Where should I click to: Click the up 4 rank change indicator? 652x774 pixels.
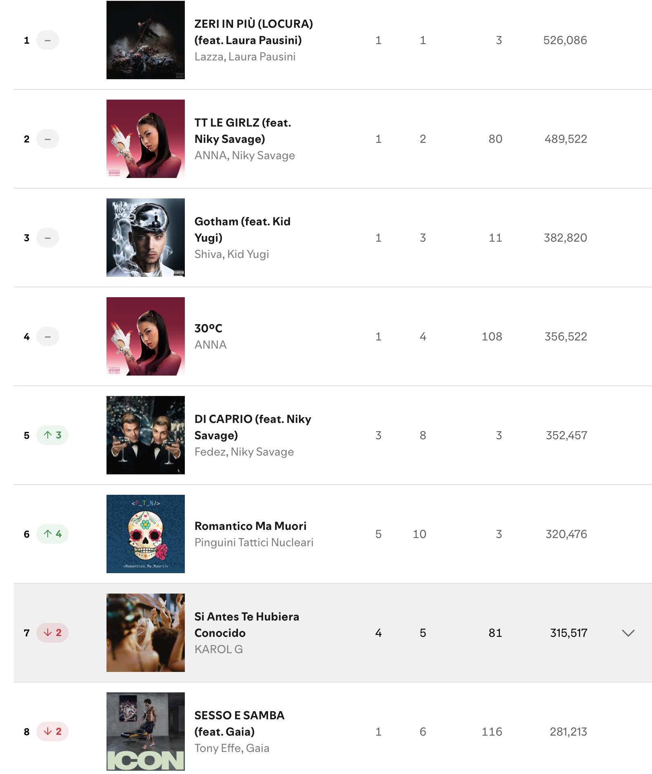52,534
